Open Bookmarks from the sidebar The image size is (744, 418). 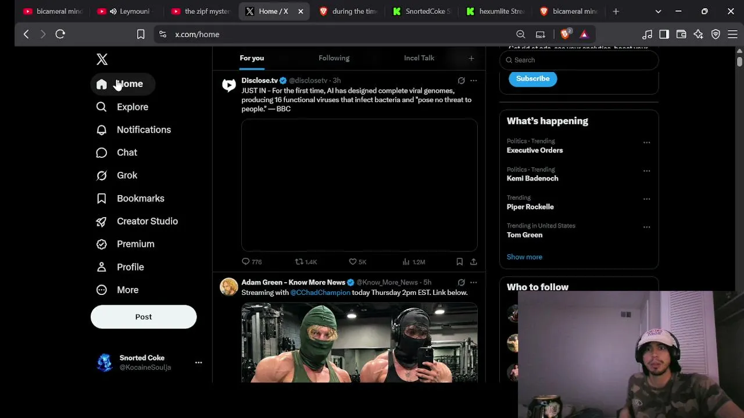coord(130,199)
